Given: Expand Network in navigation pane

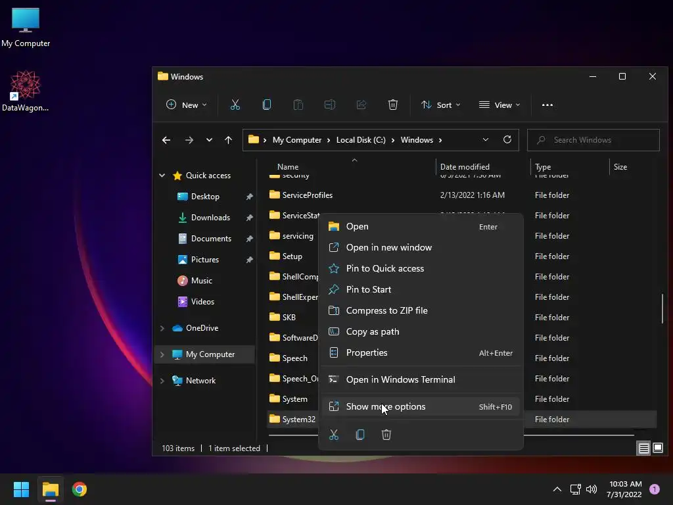Looking at the screenshot, I should pyautogui.click(x=162, y=381).
